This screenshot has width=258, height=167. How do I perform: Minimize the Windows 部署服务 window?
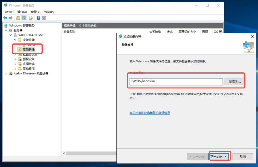pyautogui.click(x=196, y=5)
